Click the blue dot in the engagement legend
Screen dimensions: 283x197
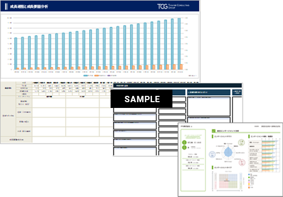[x=249, y=174]
